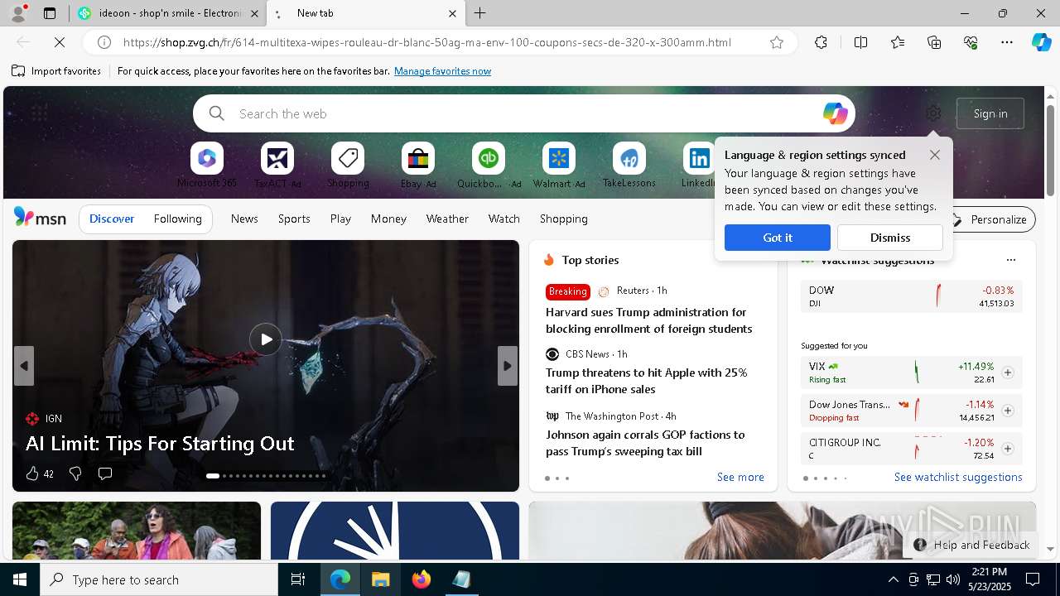The height and width of the screenshot is (596, 1060).
Task: Open See more top stories link
Action: [x=740, y=477]
